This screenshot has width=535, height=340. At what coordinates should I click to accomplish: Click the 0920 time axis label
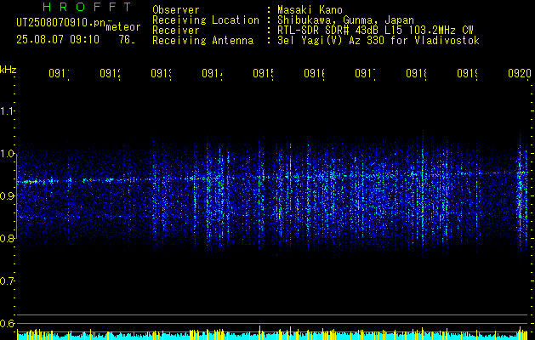pos(520,73)
